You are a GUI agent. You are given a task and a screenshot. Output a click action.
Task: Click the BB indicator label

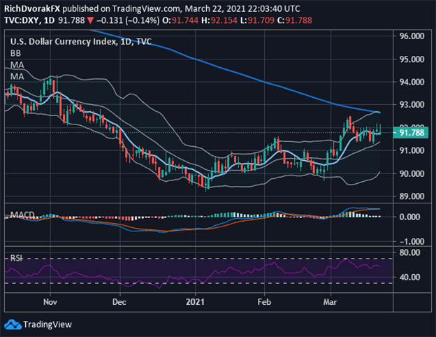15,53
